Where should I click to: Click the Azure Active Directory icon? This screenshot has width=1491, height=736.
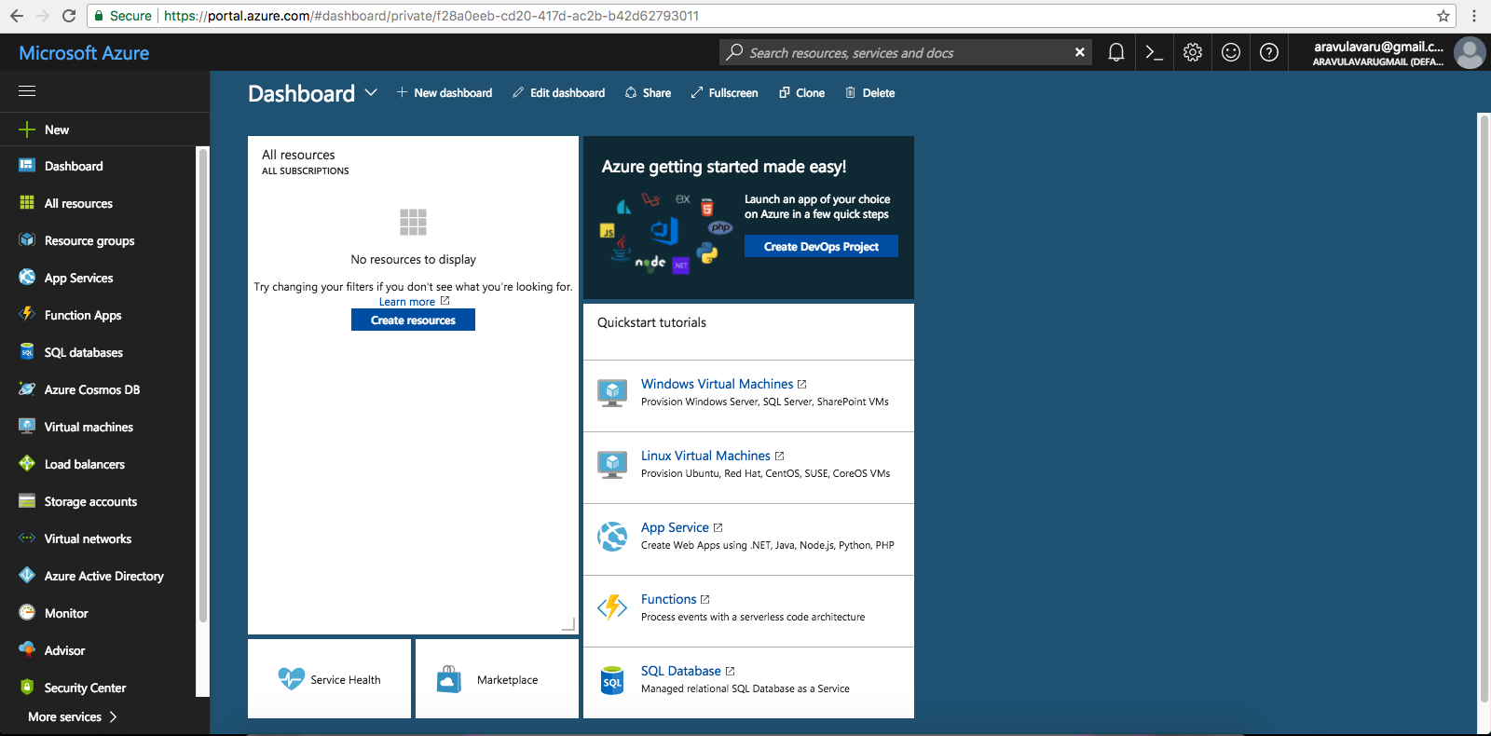point(27,576)
